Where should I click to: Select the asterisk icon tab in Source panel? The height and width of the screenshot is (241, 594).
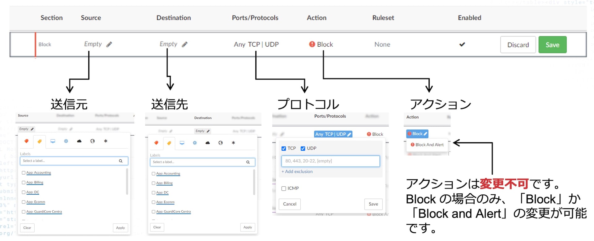[105, 141]
